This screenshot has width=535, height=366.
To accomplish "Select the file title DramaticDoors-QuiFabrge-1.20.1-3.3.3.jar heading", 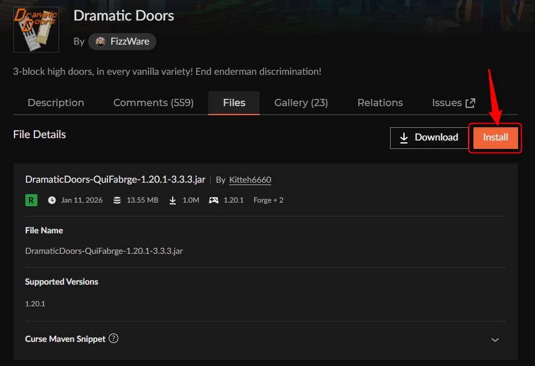I will tap(115, 180).
